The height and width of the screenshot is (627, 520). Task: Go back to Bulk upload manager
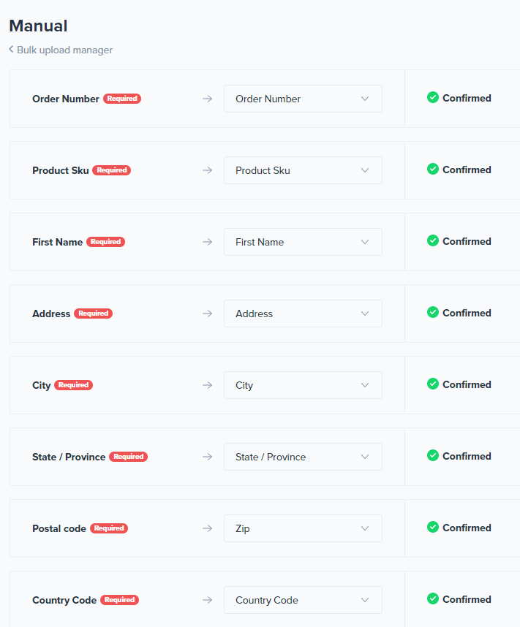[x=64, y=50]
